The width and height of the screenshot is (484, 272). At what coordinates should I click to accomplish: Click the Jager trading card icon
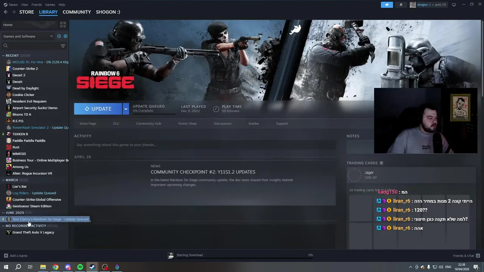[x=355, y=175]
